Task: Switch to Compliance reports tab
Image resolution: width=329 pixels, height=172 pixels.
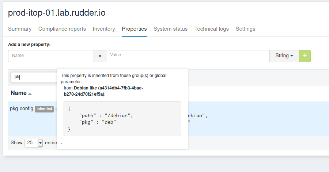Action: 62,29
